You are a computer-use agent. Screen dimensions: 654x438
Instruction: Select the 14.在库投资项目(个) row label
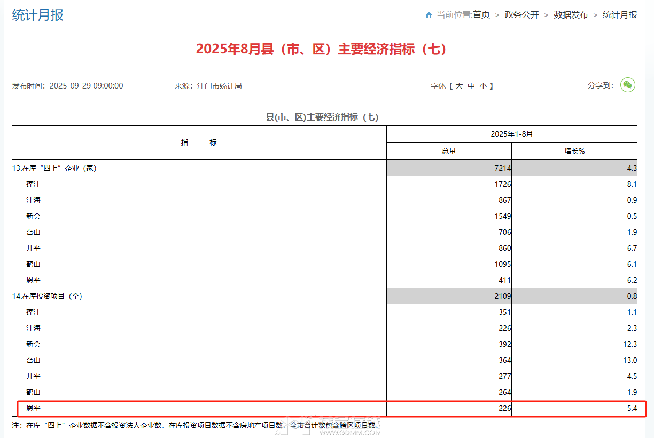[47, 296]
